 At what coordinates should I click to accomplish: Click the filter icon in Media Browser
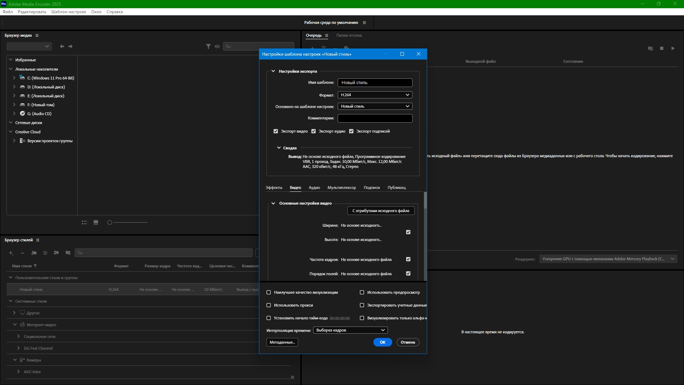coord(208,46)
